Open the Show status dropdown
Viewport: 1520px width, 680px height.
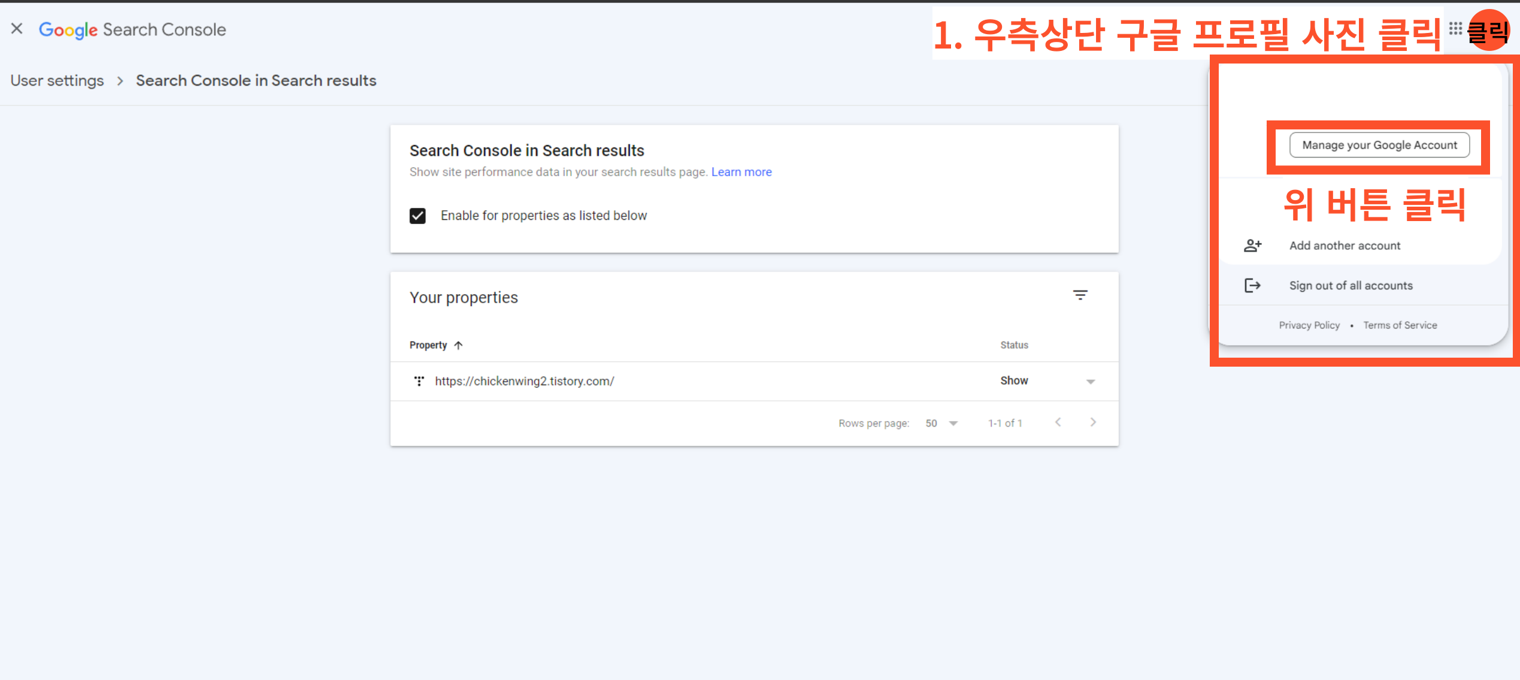point(1047,381)
